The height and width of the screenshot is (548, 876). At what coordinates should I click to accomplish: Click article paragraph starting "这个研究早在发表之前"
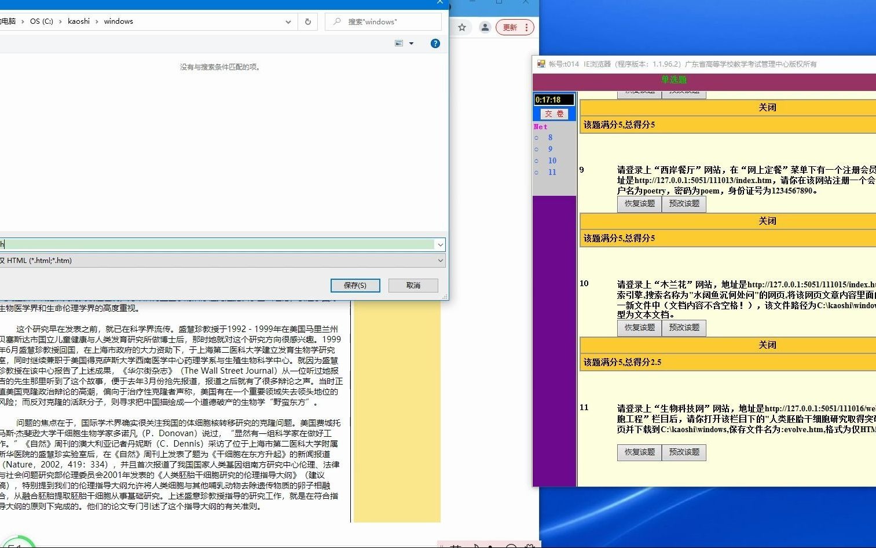171,366
